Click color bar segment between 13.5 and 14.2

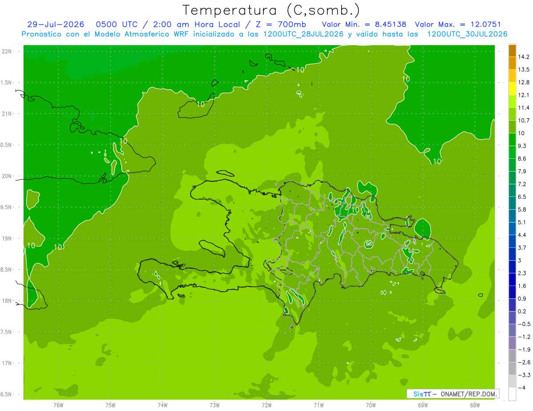[512, 63]
